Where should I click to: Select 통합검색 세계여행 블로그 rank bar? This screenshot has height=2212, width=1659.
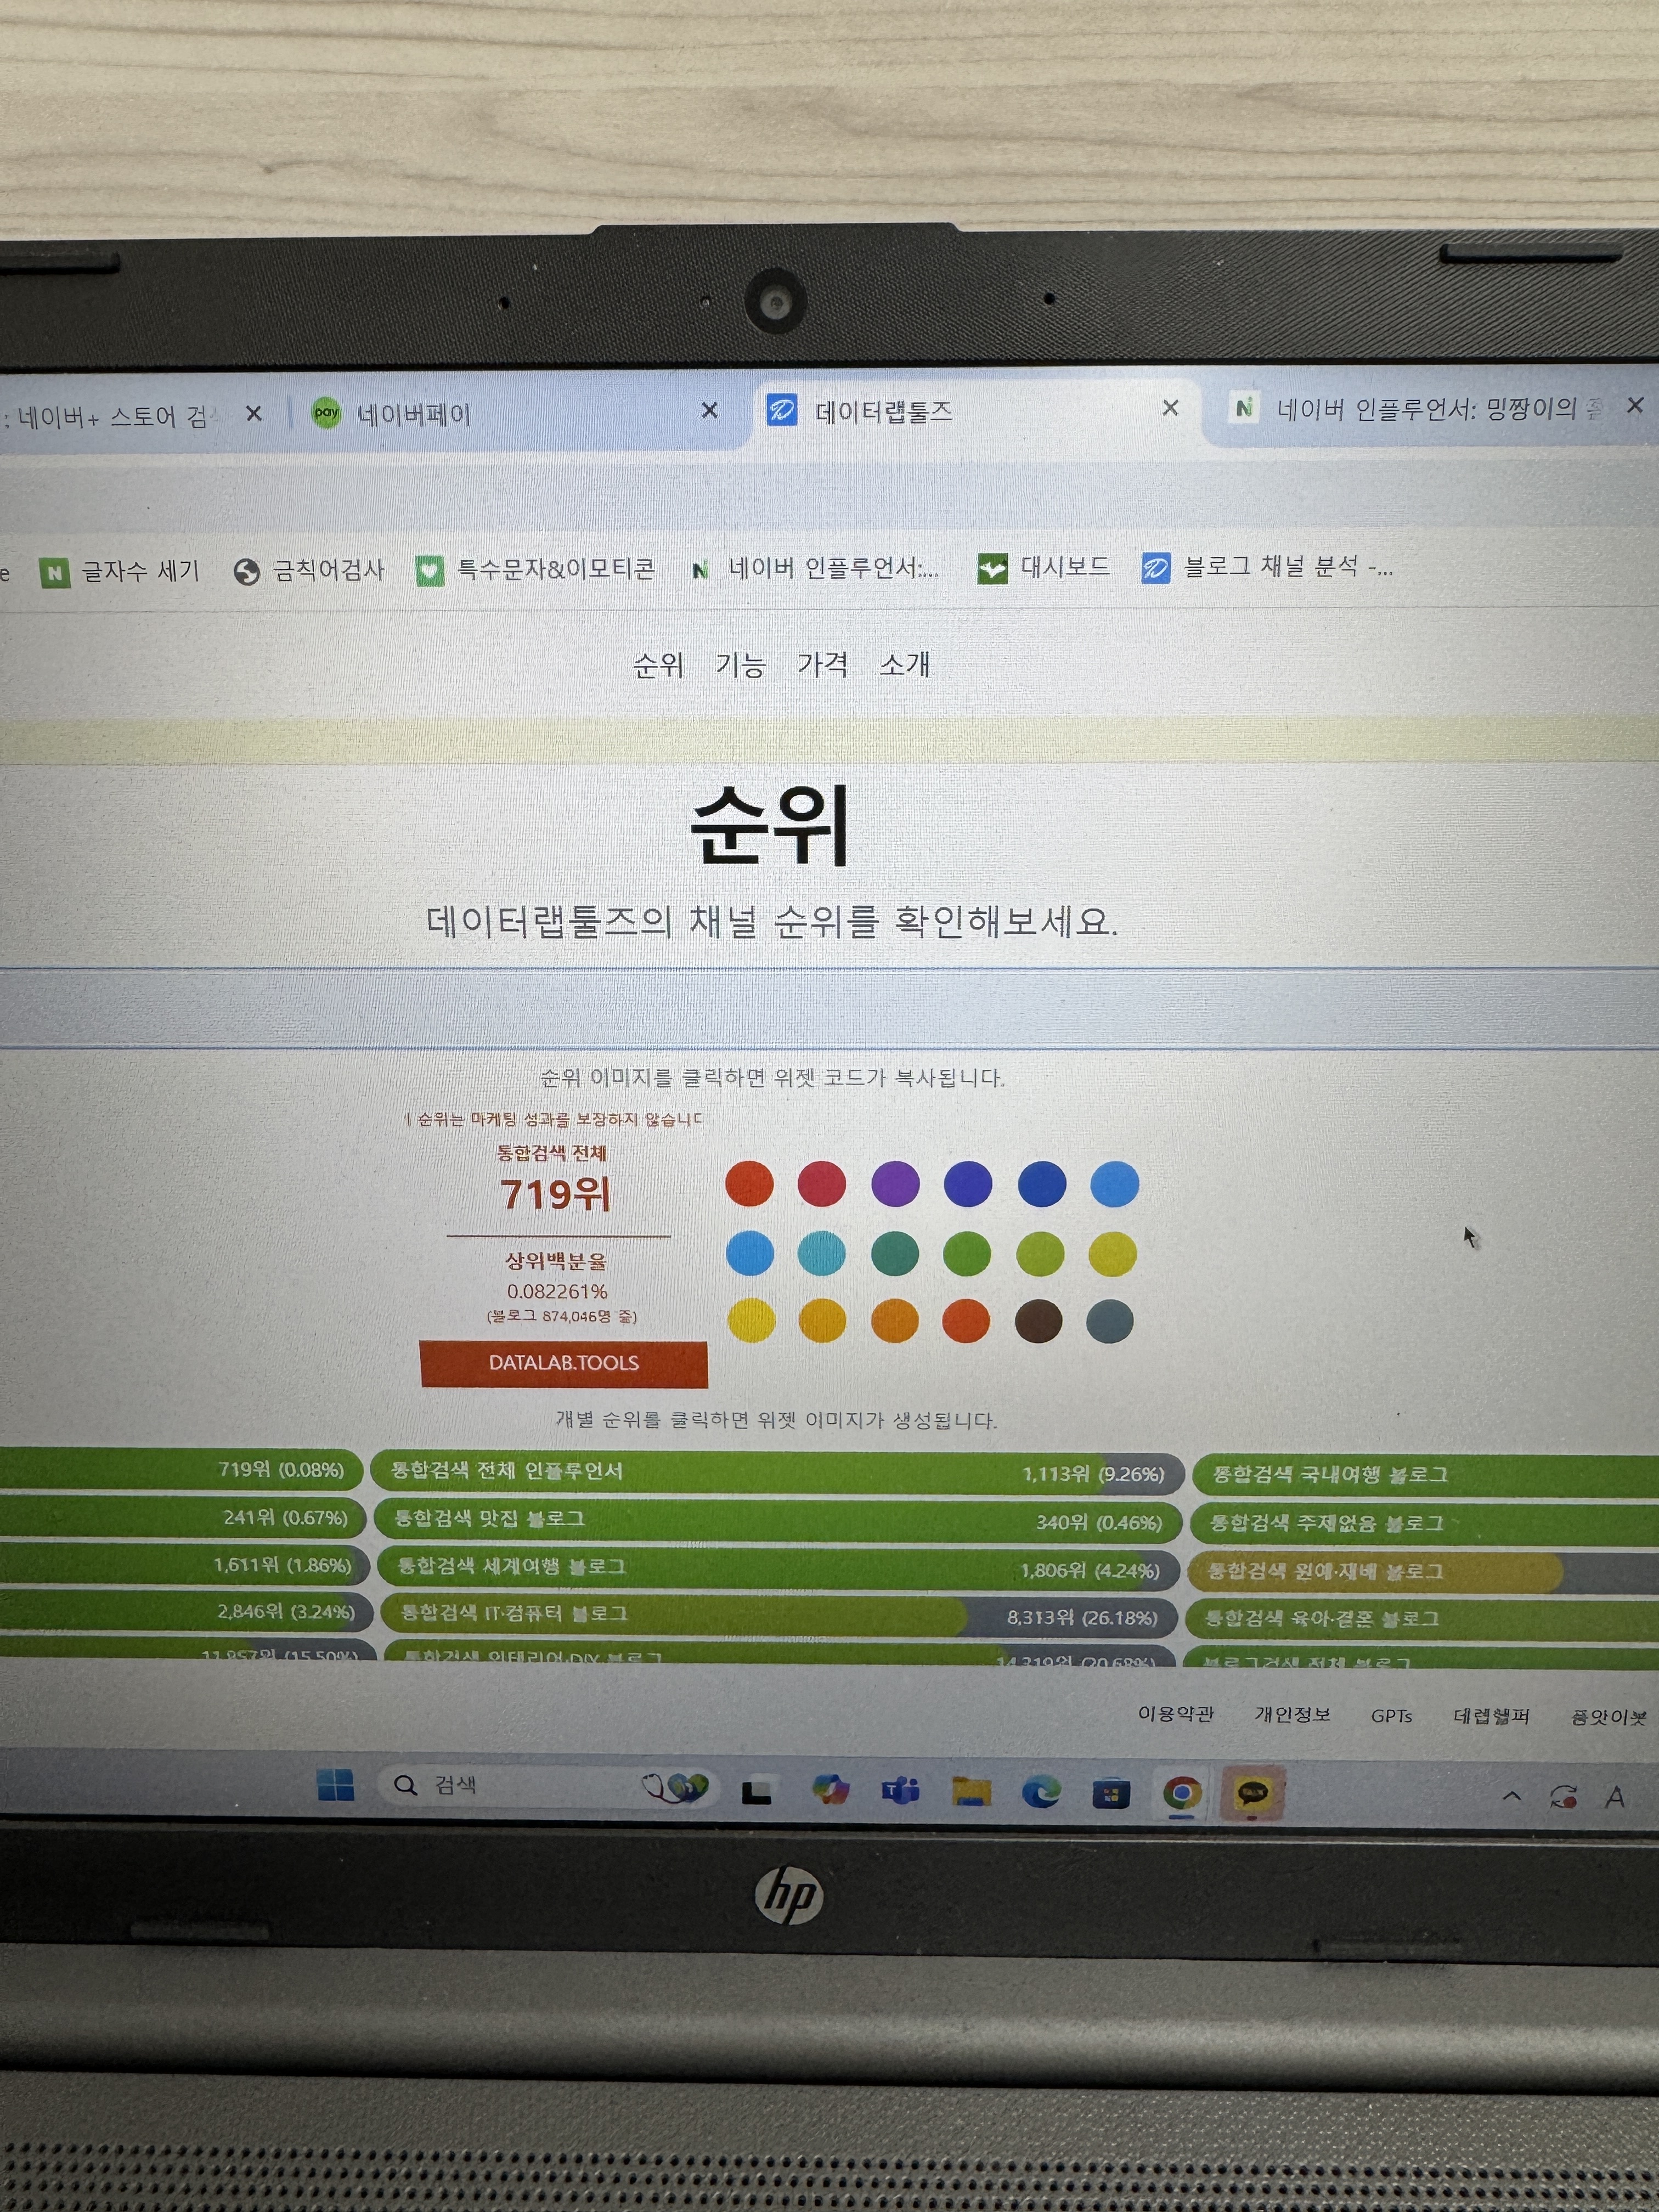(778, 1567)
